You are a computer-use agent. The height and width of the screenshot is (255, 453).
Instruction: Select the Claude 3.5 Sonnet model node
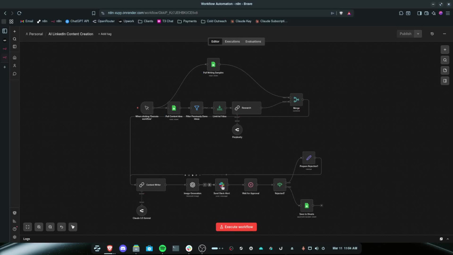141,211
